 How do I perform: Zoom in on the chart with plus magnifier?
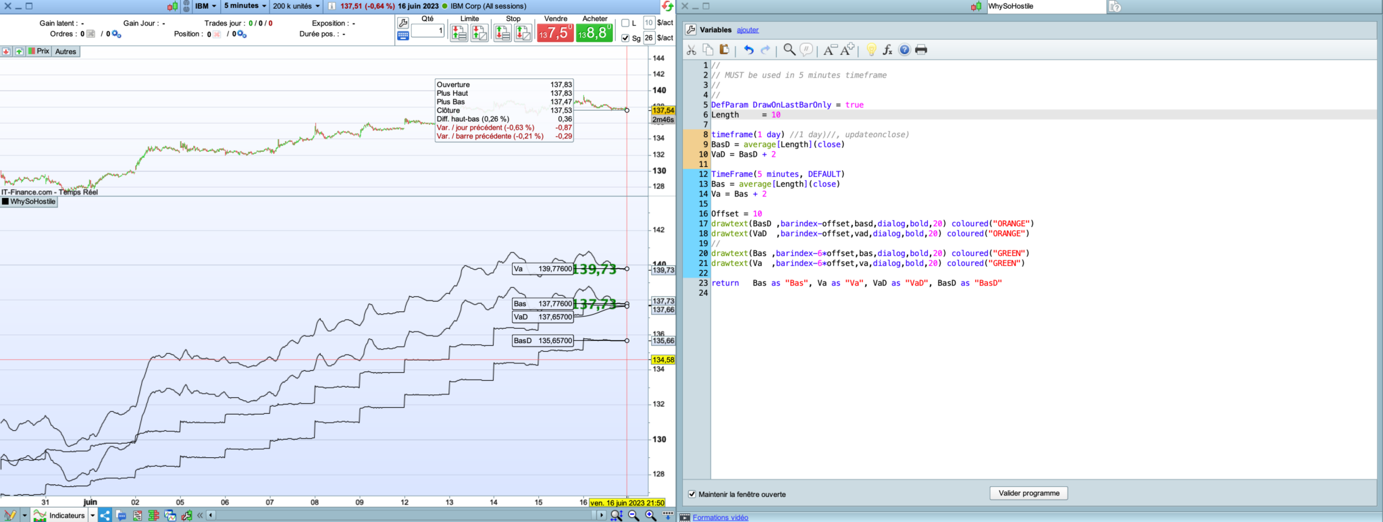tap(650, 515)
